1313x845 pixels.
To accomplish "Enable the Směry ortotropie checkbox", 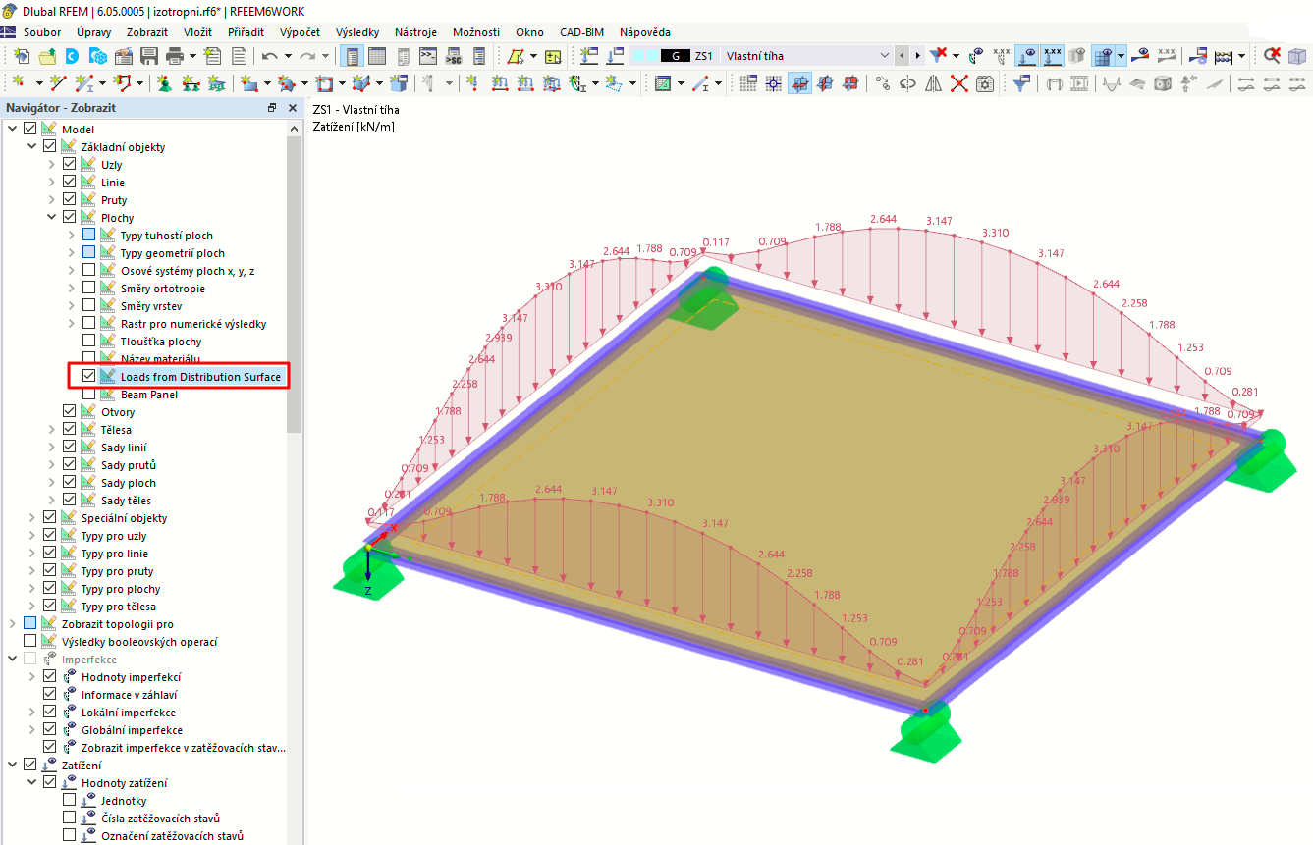I will 89,288.
